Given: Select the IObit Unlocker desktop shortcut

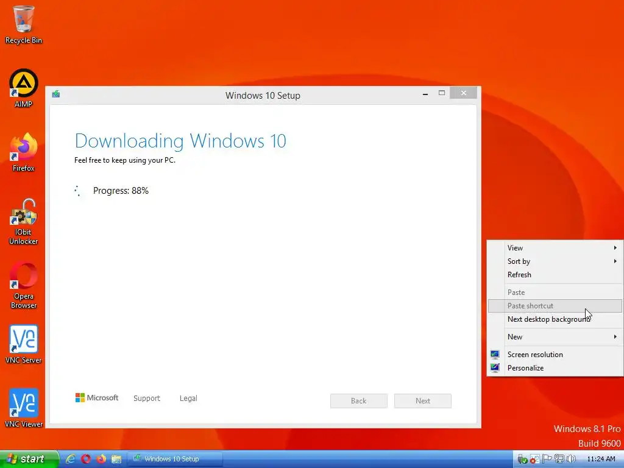Looking at the screenshot, I should pyautogui.click(x=23, y=221).
